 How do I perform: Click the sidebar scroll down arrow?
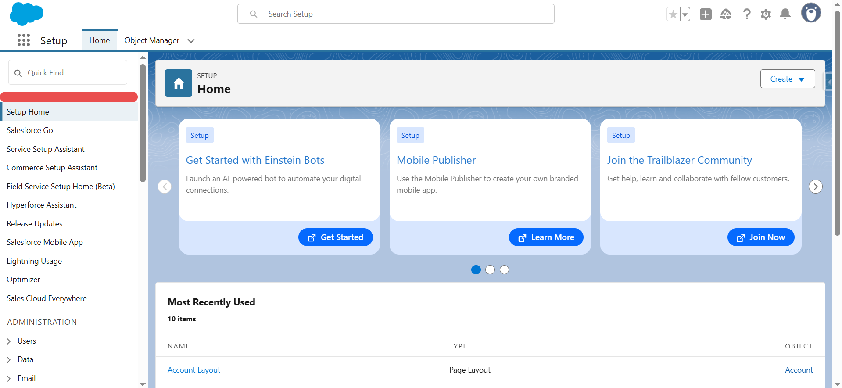click(143, 384)
